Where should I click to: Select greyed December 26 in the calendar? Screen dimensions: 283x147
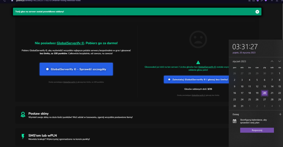(x=234, y=73)
